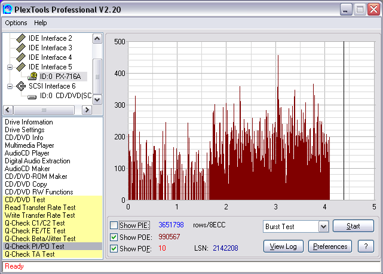Select AudioCD Maker in function list

pyautogui.click(x=27, y=169)
